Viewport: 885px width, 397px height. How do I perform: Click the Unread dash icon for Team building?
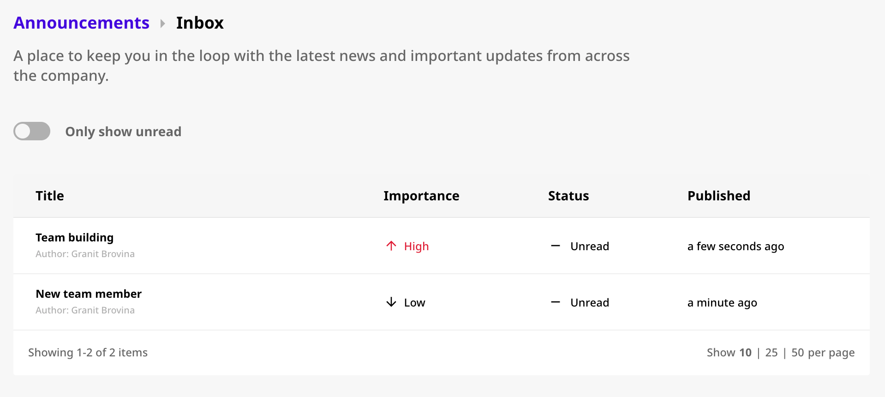click(556, 246)
